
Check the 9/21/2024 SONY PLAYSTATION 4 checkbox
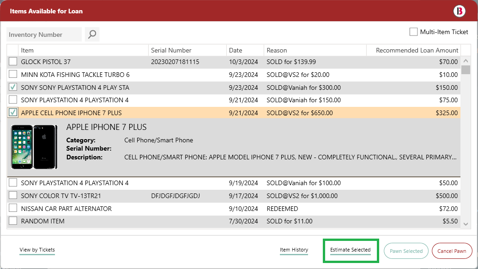click(13, 99)
